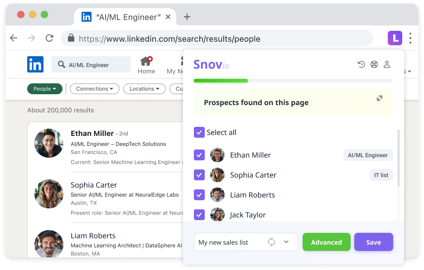Open Snov.io help lifebuoy icon

click(x=374, y=64)
